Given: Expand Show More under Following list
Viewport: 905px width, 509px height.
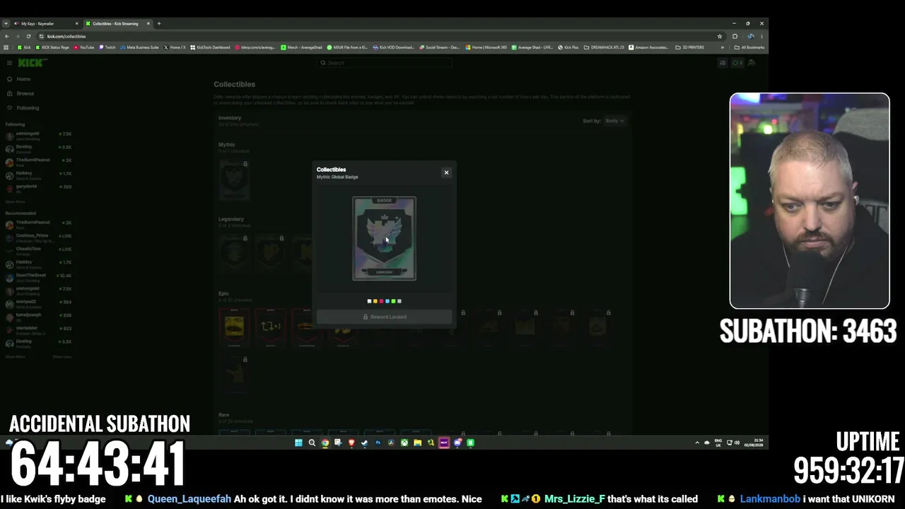Looking at the screenshot, I should pos(15,201).
